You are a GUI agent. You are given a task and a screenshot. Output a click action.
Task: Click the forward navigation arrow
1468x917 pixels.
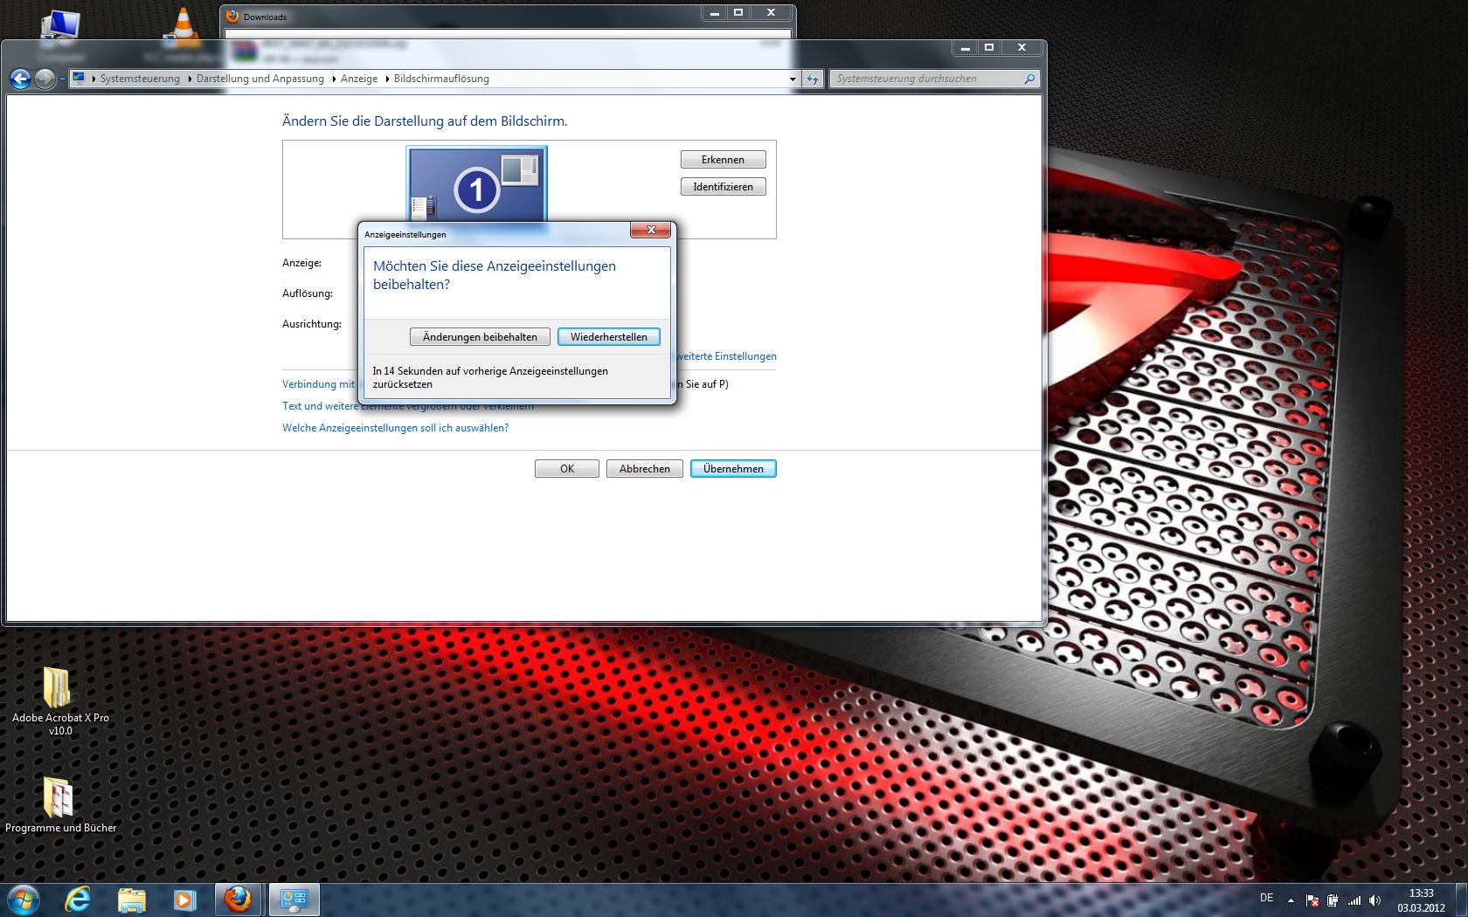click(x=45, y=79)
